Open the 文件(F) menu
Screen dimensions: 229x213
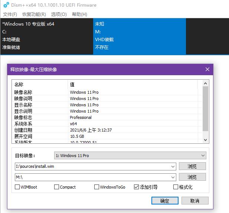[x=10, y=14]
